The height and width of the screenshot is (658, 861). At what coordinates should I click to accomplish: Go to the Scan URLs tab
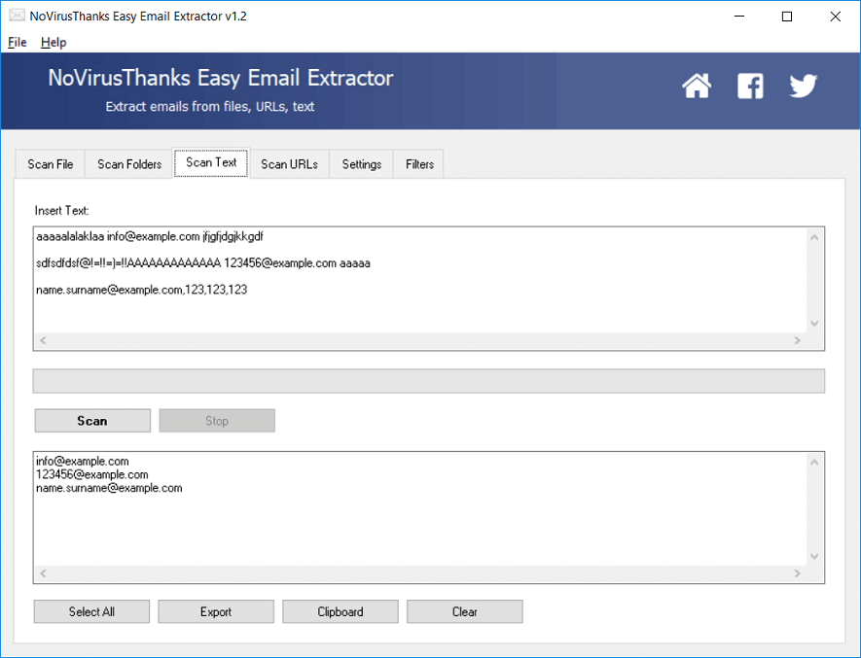point(289,164)
